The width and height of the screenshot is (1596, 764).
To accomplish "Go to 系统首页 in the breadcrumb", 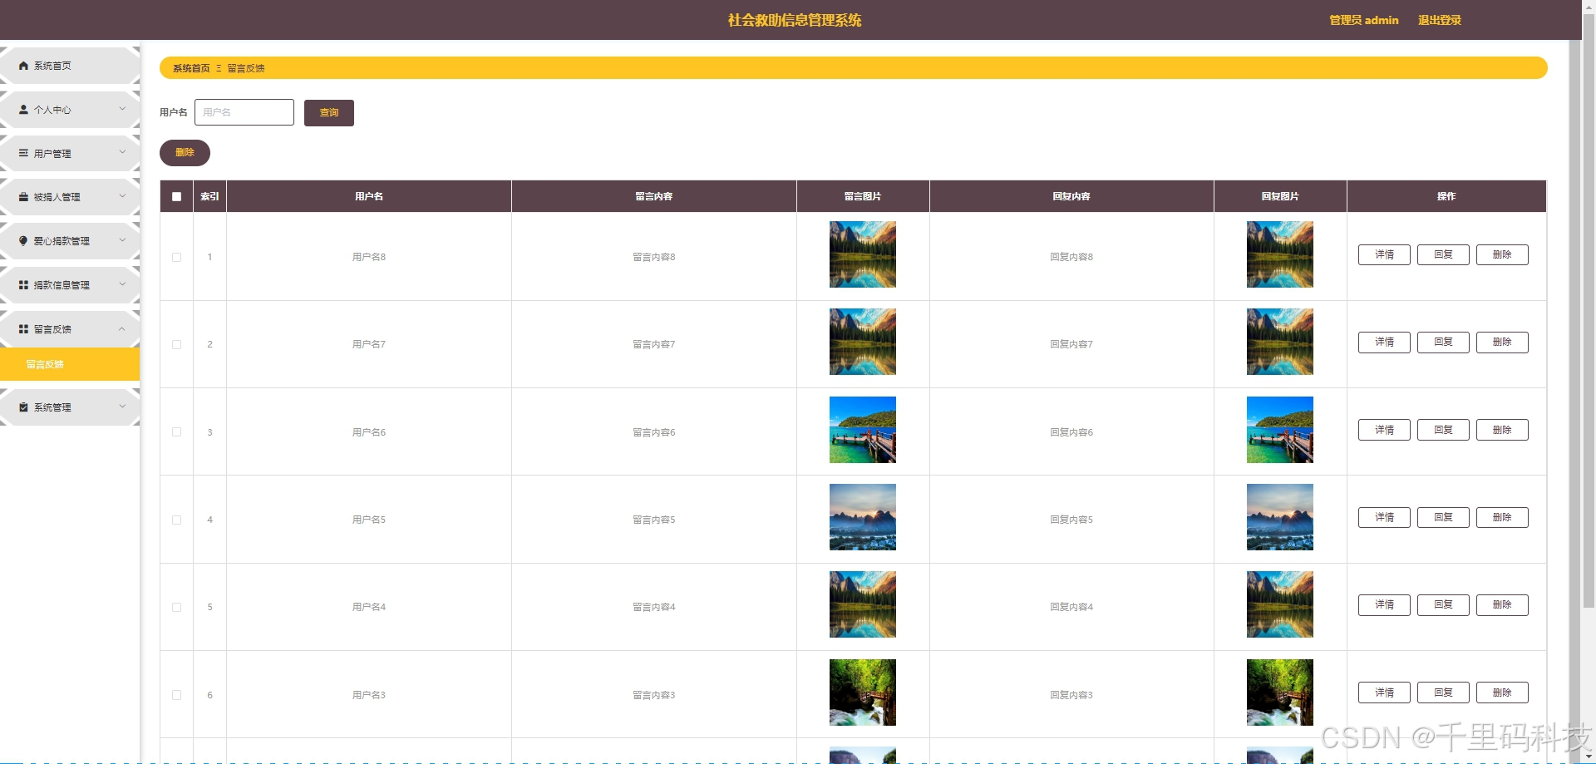I will [x=191, y=68].
